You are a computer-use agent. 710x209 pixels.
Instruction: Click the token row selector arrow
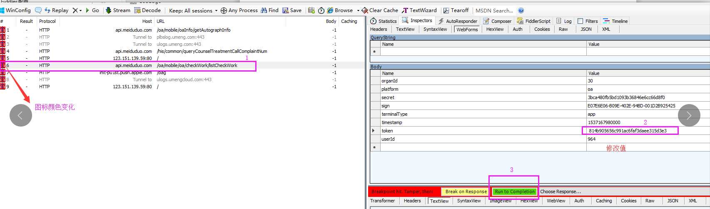[374, 131]
